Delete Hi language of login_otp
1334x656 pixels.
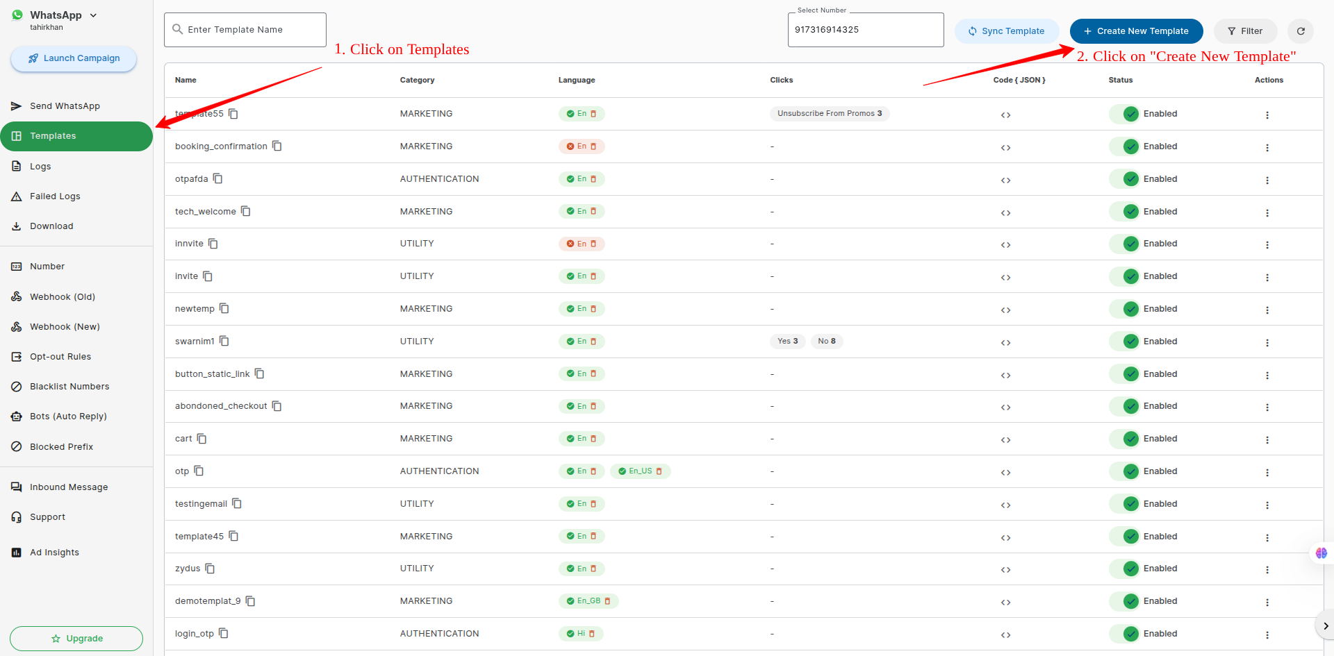coord(592,634)
